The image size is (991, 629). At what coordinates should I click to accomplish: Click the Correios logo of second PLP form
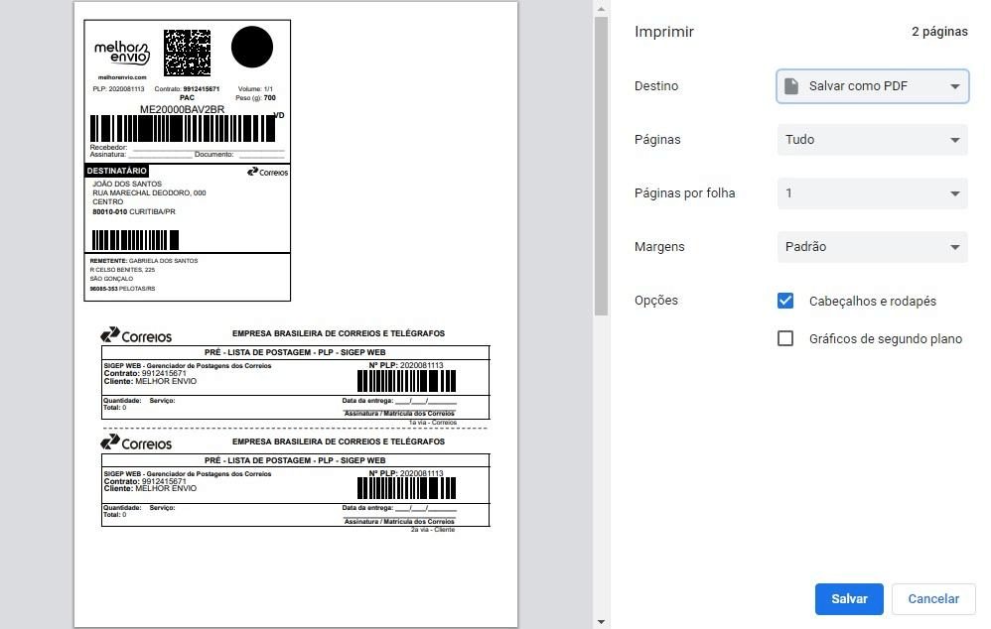(x=136, y=442)
